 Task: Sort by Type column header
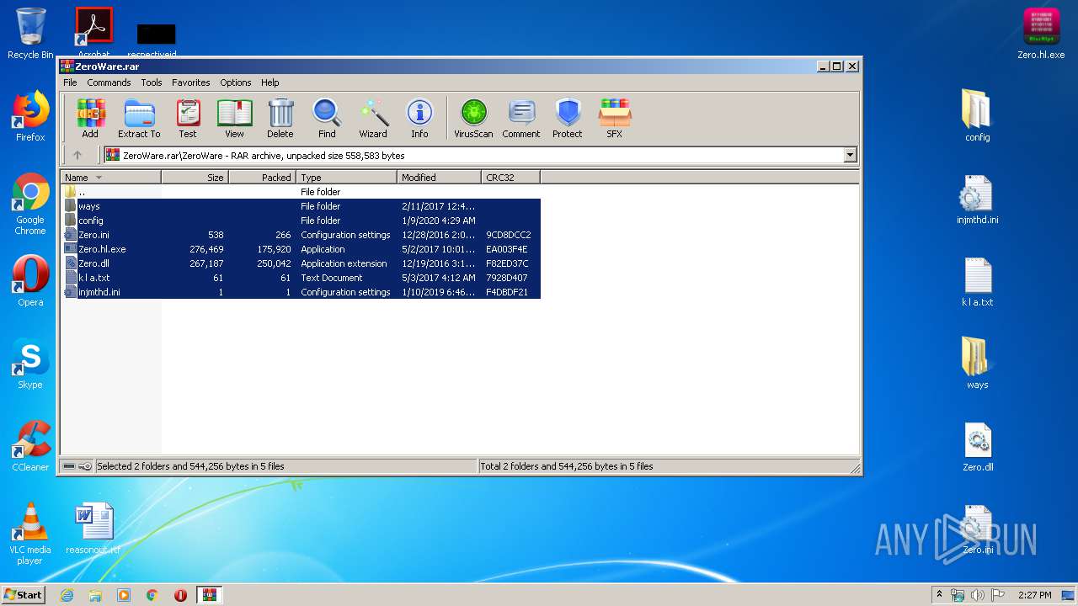(x=346, y=178)
